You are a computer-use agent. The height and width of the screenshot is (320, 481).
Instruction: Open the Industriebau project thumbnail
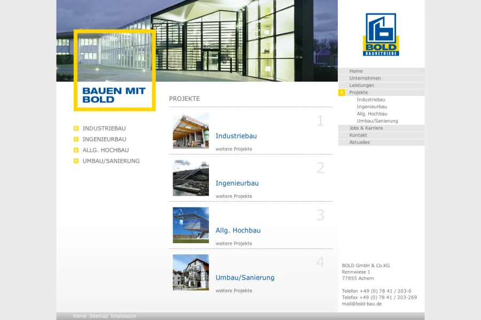point(191,131)
